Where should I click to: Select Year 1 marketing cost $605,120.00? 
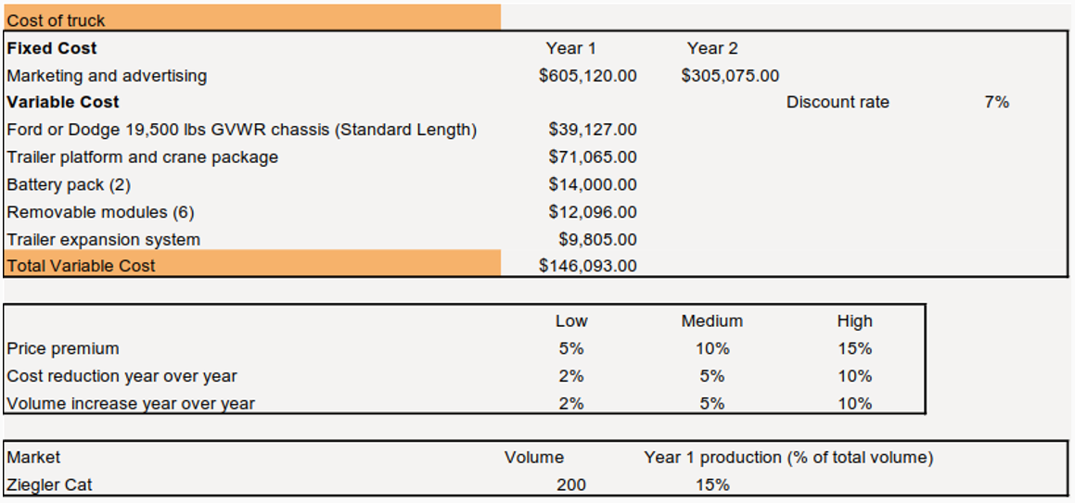(x=587, y=76)
